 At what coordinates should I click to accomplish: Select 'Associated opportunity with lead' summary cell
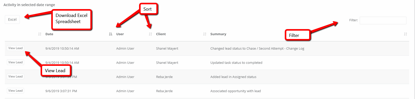(236, 91)
